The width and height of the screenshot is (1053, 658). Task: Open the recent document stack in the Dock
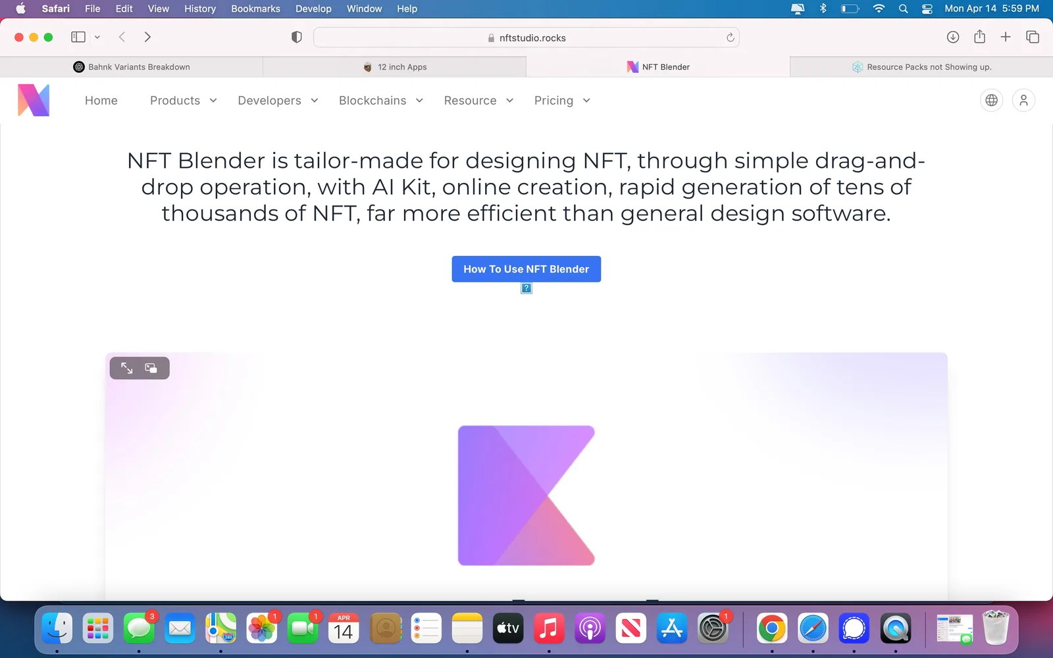pos(954,628)
